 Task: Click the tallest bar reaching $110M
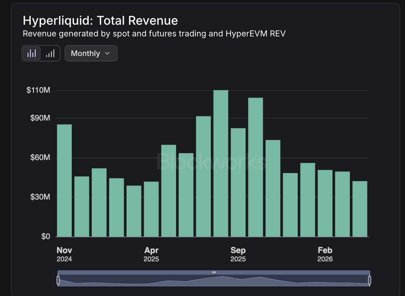[221, 163]
